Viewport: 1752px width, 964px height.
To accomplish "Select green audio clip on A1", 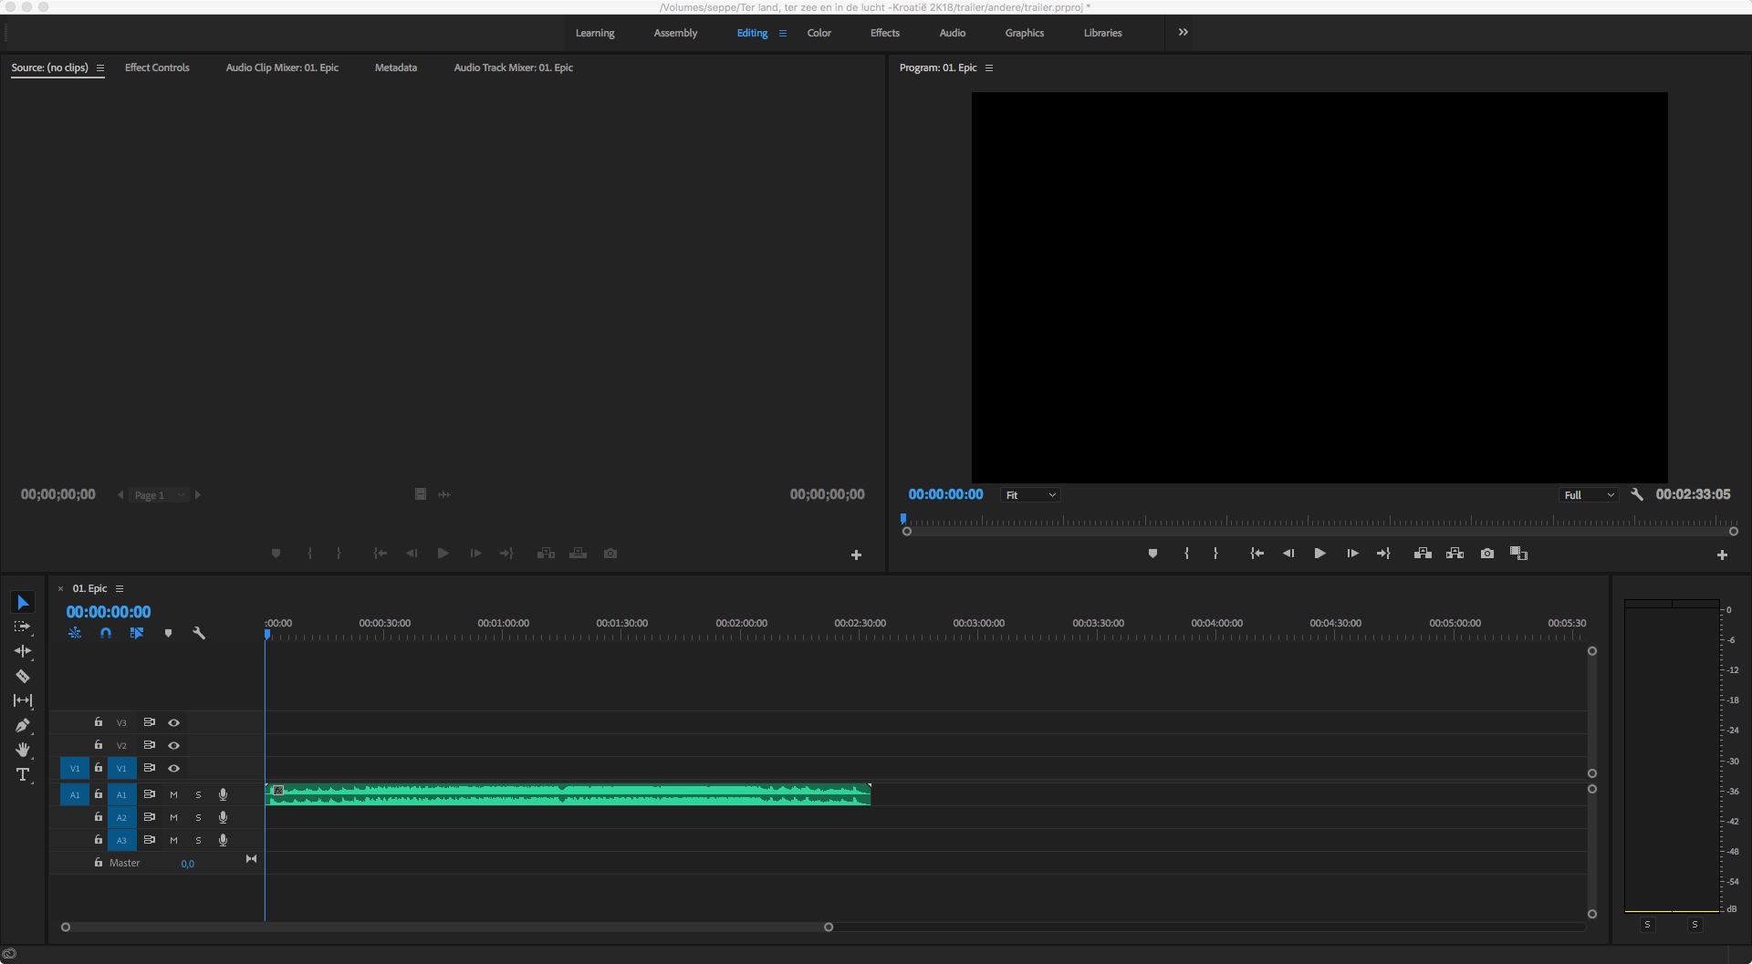I will pos(568,794).
